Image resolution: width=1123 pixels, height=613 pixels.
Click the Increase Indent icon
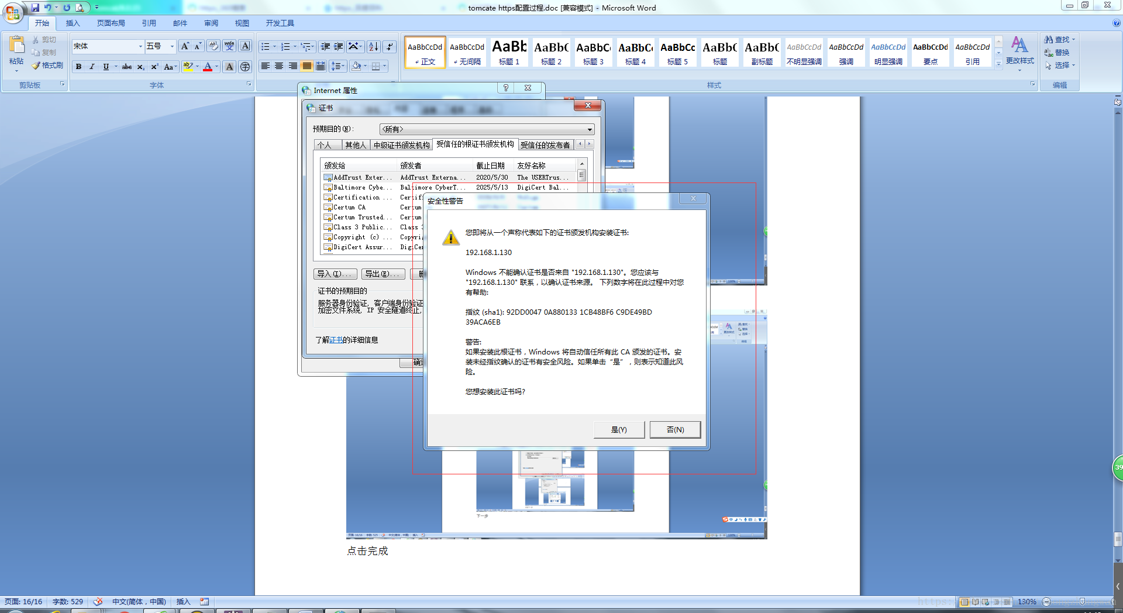pyautogui.click(x=339, y=46)
